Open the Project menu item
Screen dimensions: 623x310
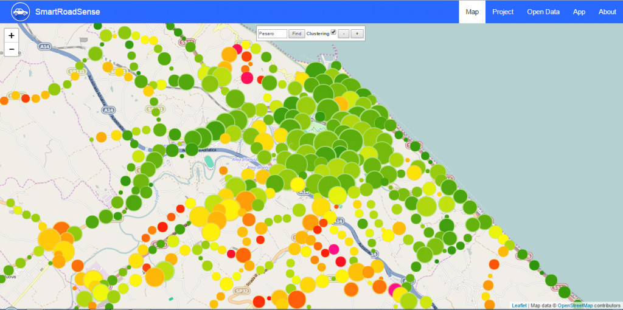pyautogui.click(x=503, y=12)
